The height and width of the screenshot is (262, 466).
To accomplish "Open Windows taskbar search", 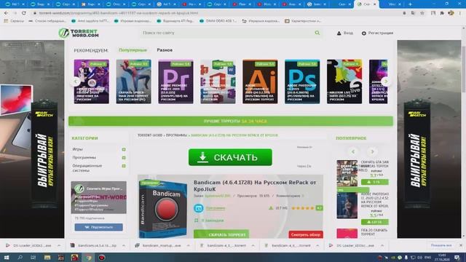I will coord(20,257).
